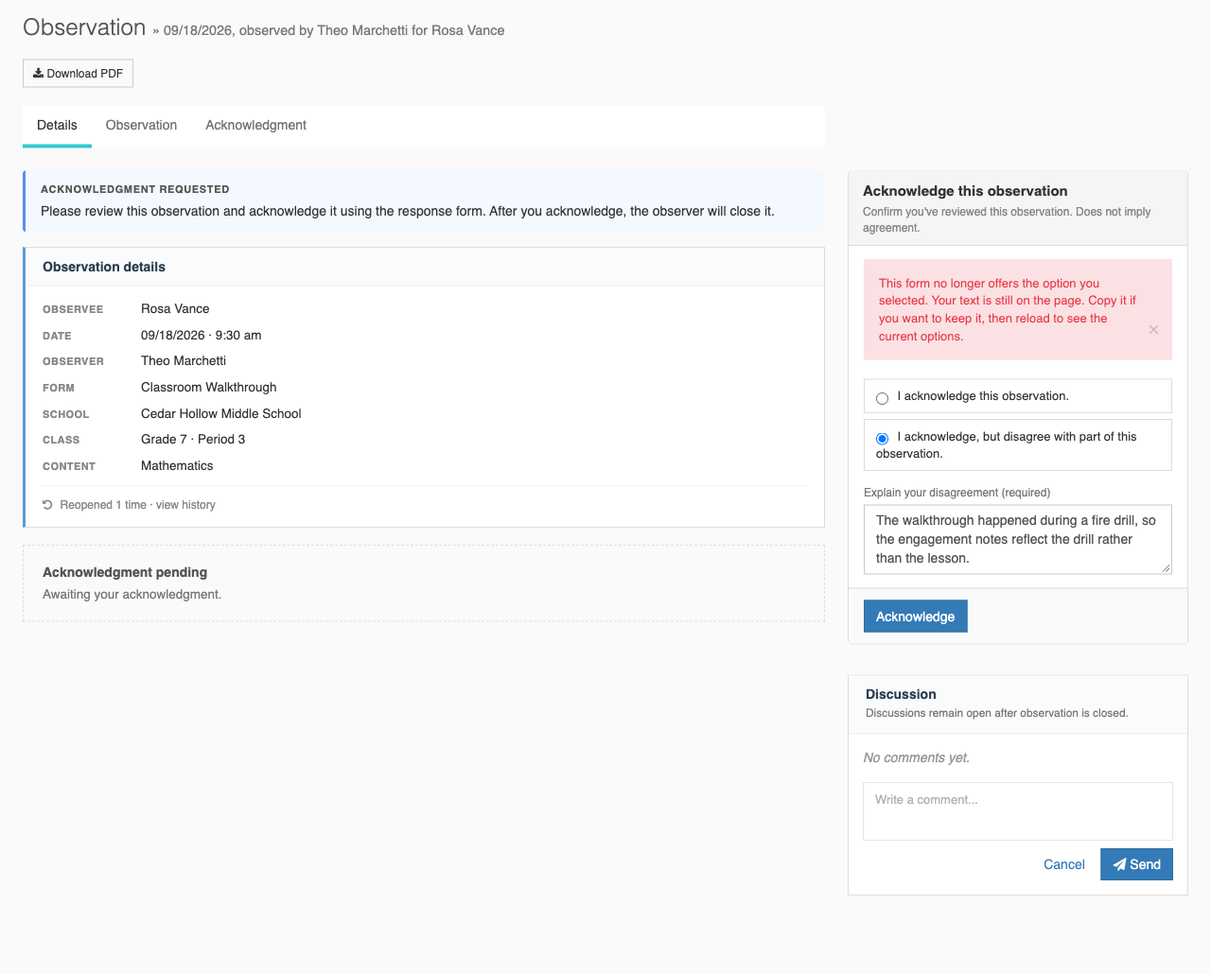
Task: Click the Acknowledgment Requested notice banner
Action: pos(424,201)
